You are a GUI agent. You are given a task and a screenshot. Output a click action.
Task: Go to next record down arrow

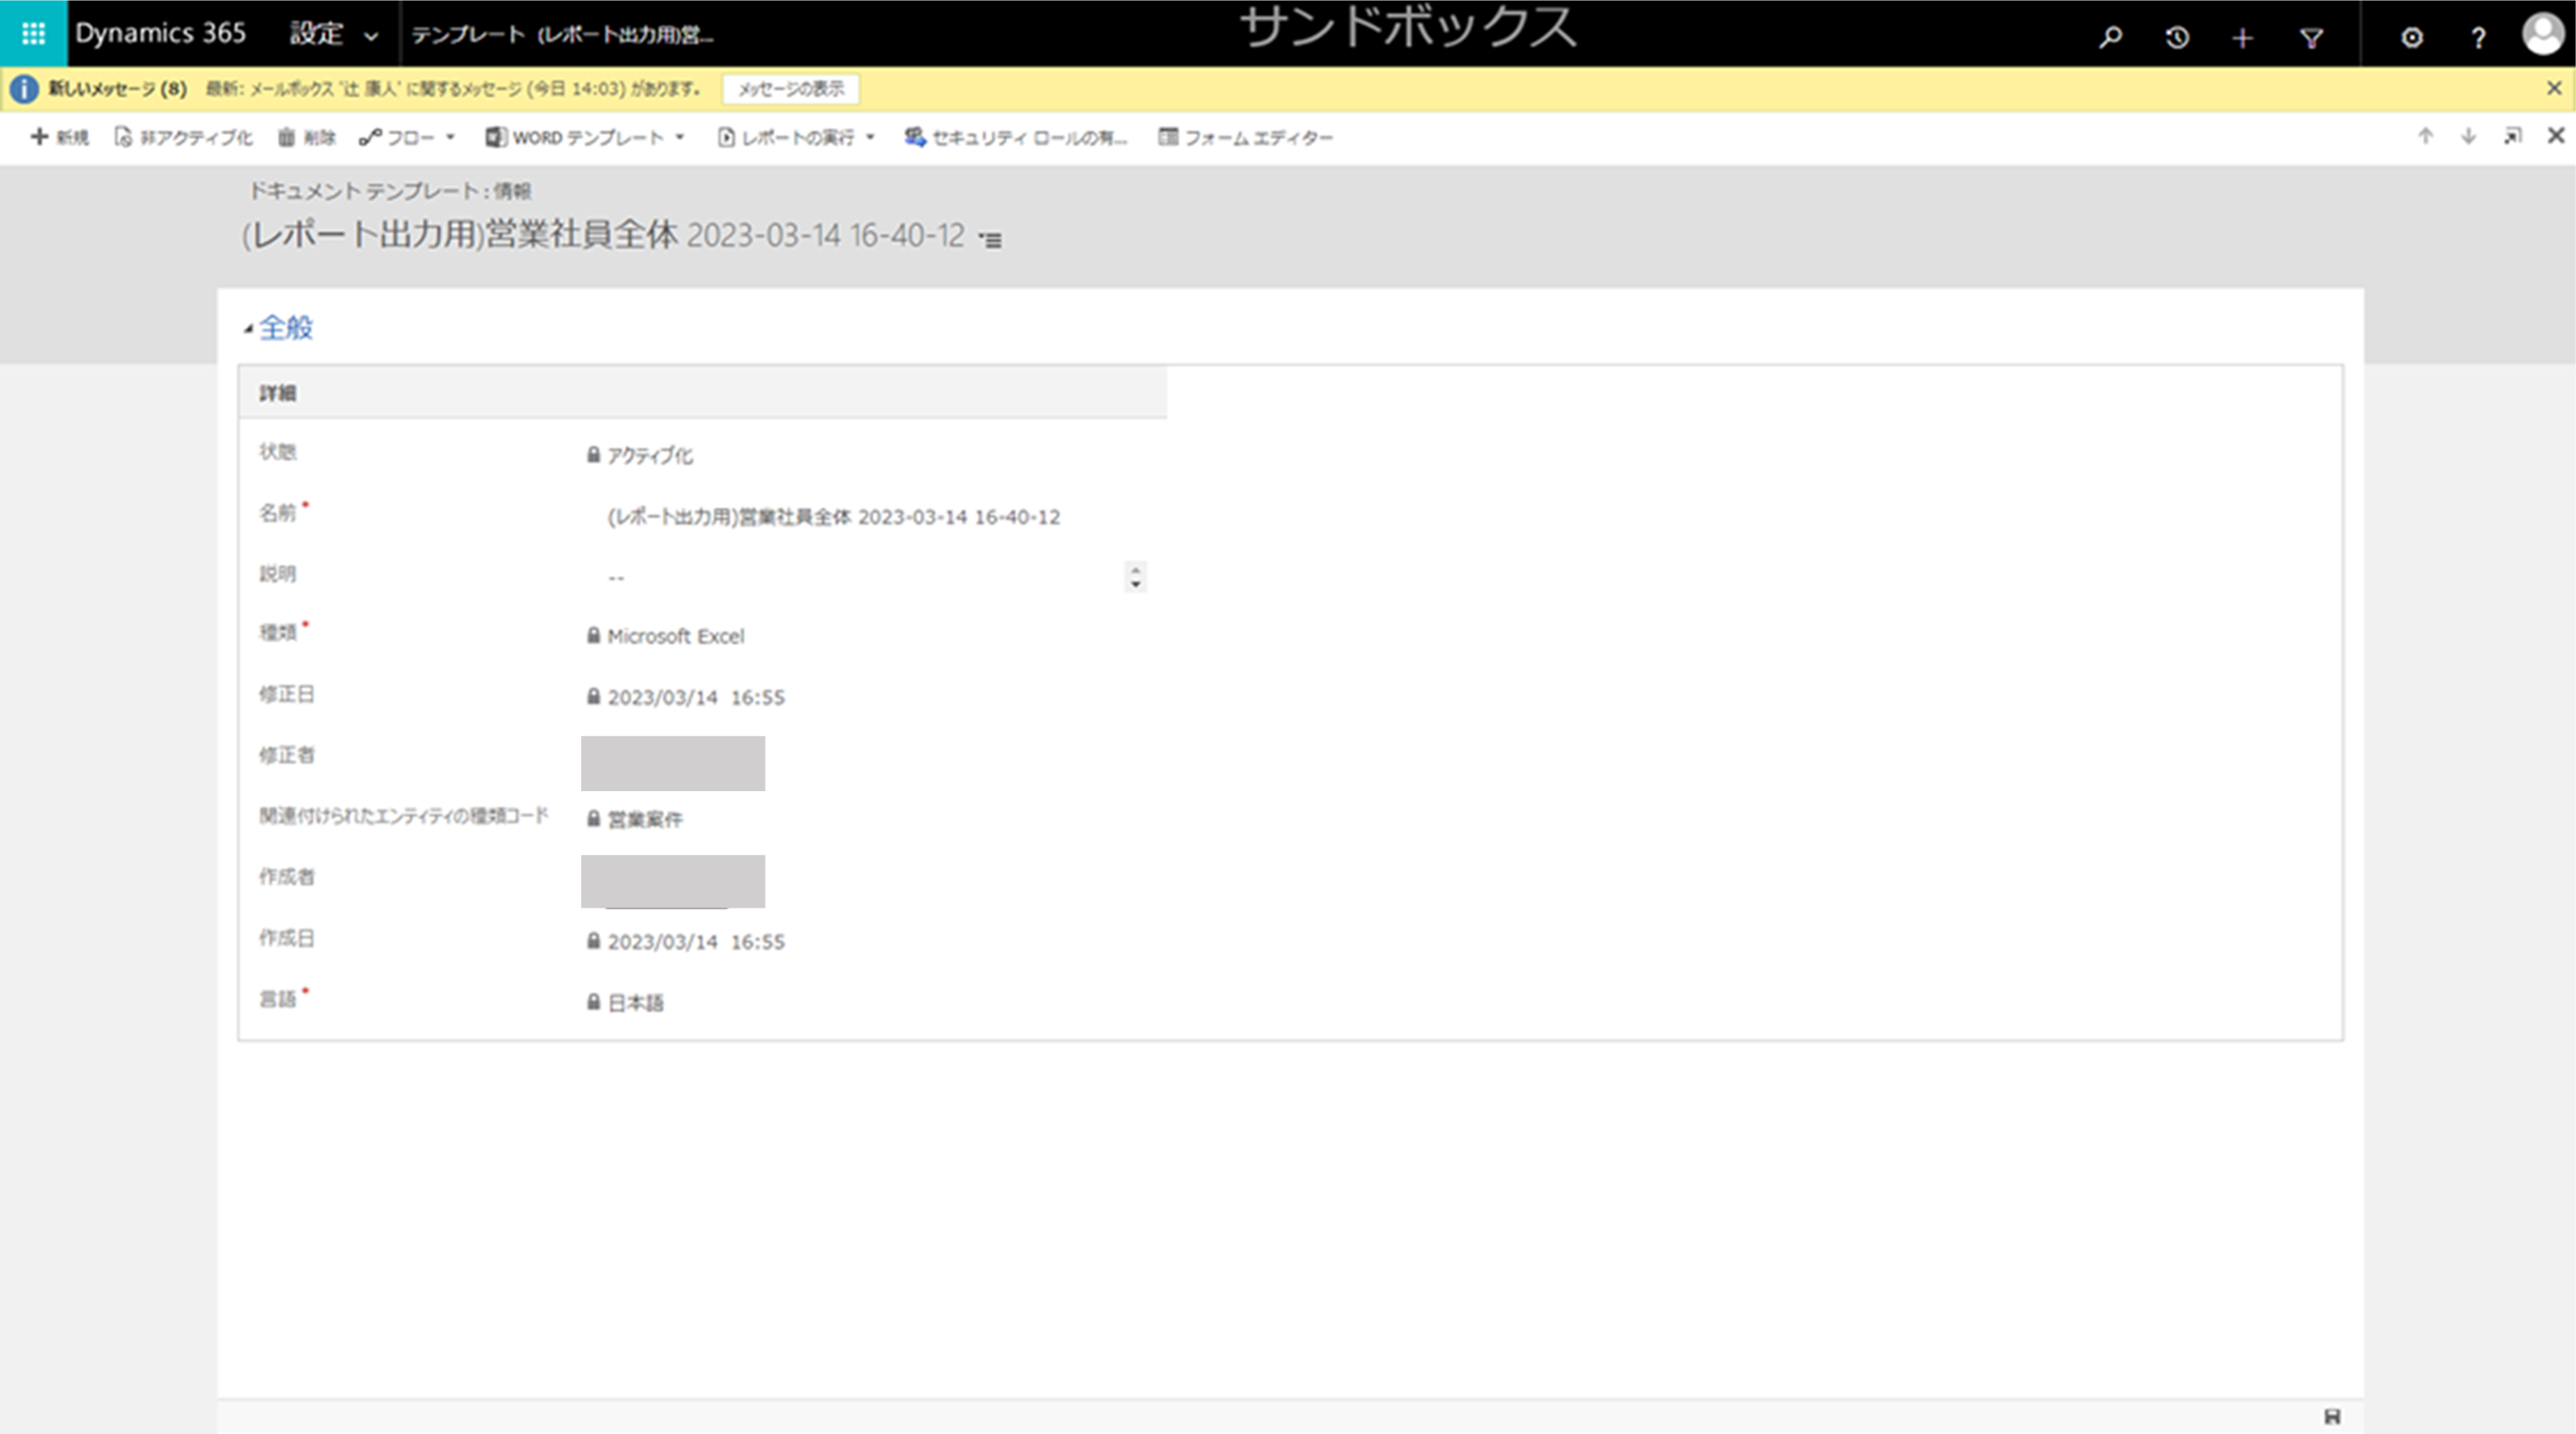2468,136
